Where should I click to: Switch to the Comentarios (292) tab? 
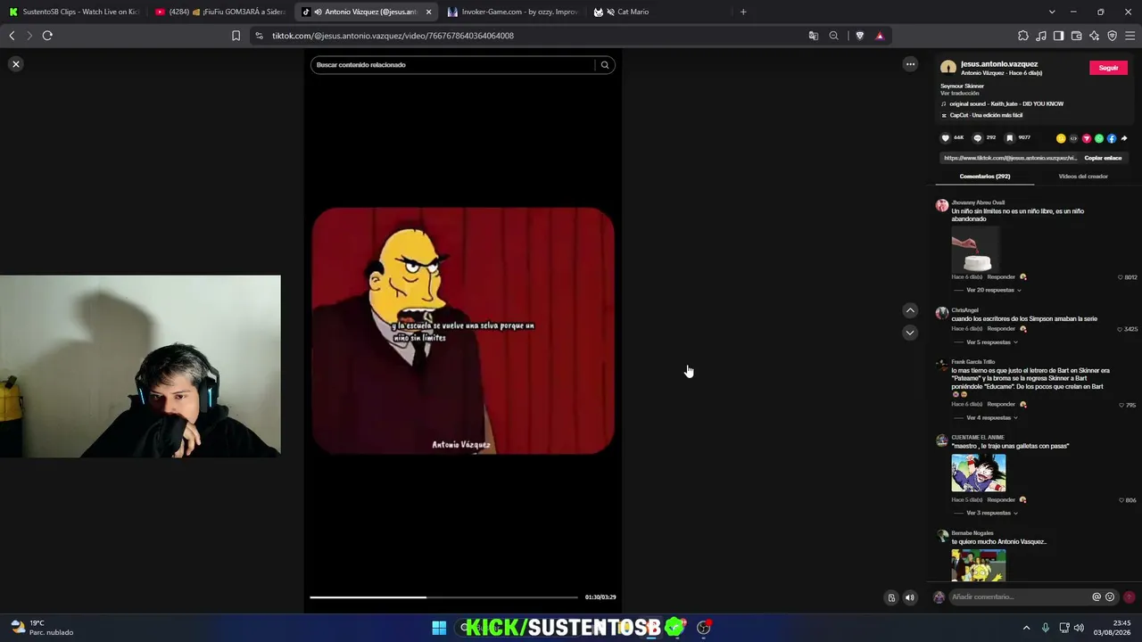click(985, 177)
